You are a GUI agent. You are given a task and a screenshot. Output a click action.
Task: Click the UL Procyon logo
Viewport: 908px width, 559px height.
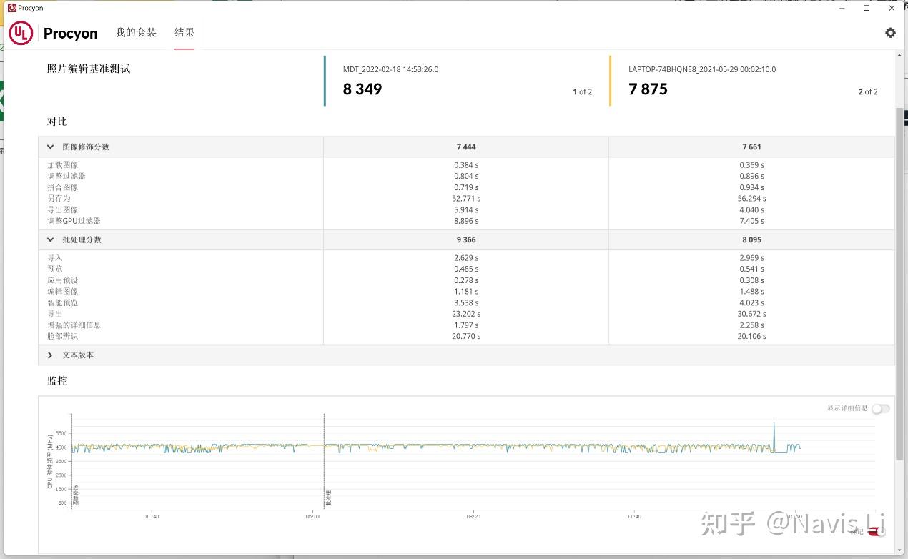53,33
